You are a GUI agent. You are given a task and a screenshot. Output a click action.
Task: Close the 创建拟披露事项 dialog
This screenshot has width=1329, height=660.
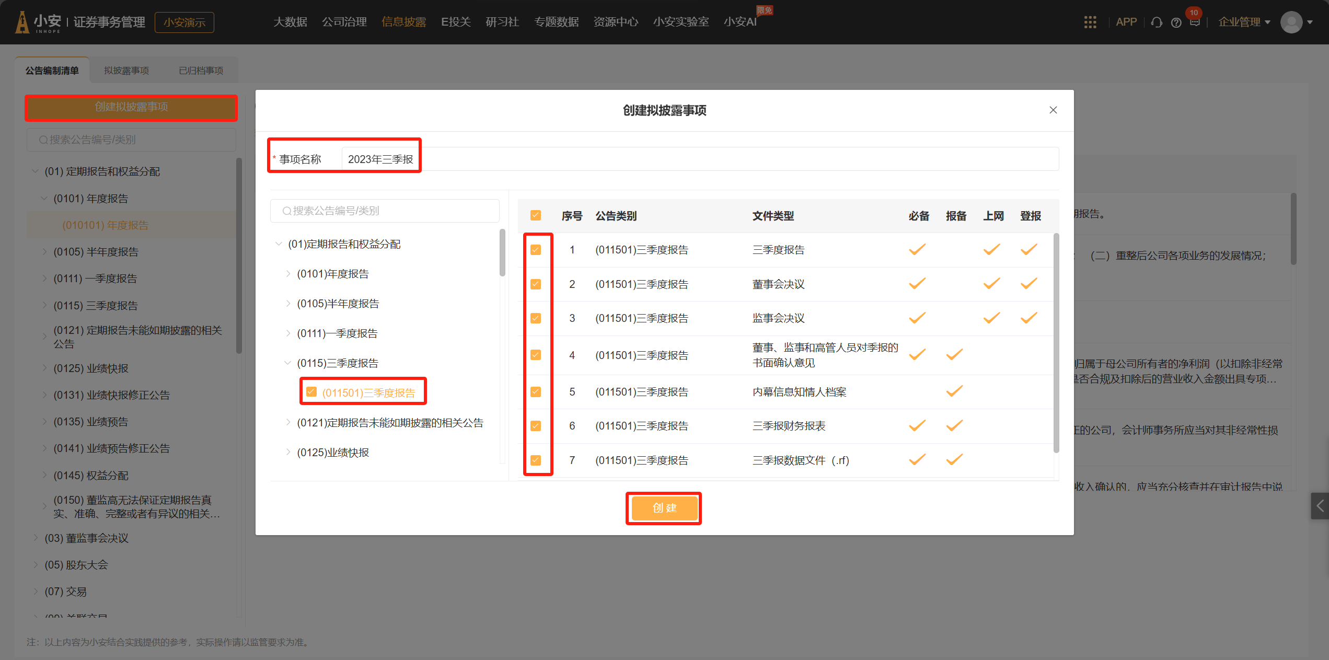(x=1053, y=110)
